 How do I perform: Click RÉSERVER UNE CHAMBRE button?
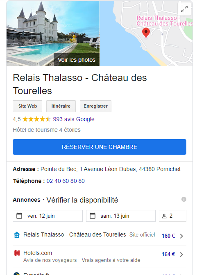coord(100,147)
